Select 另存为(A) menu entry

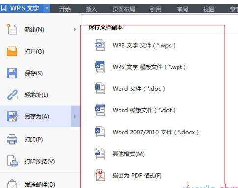pos(40,116)
